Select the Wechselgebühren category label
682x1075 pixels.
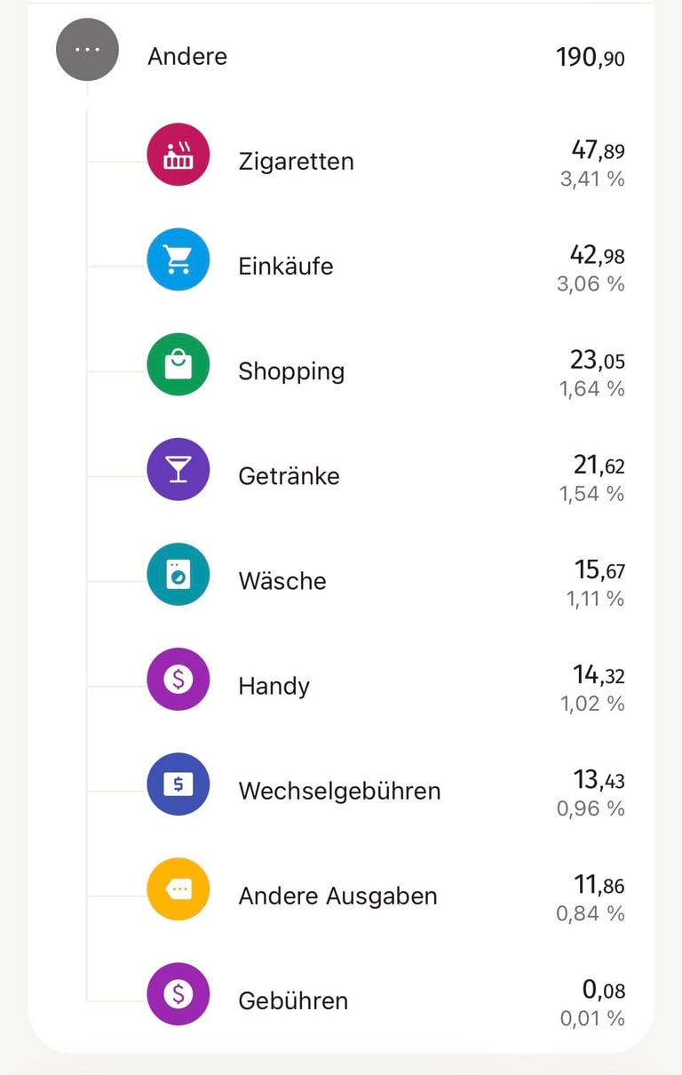(339, 791)
